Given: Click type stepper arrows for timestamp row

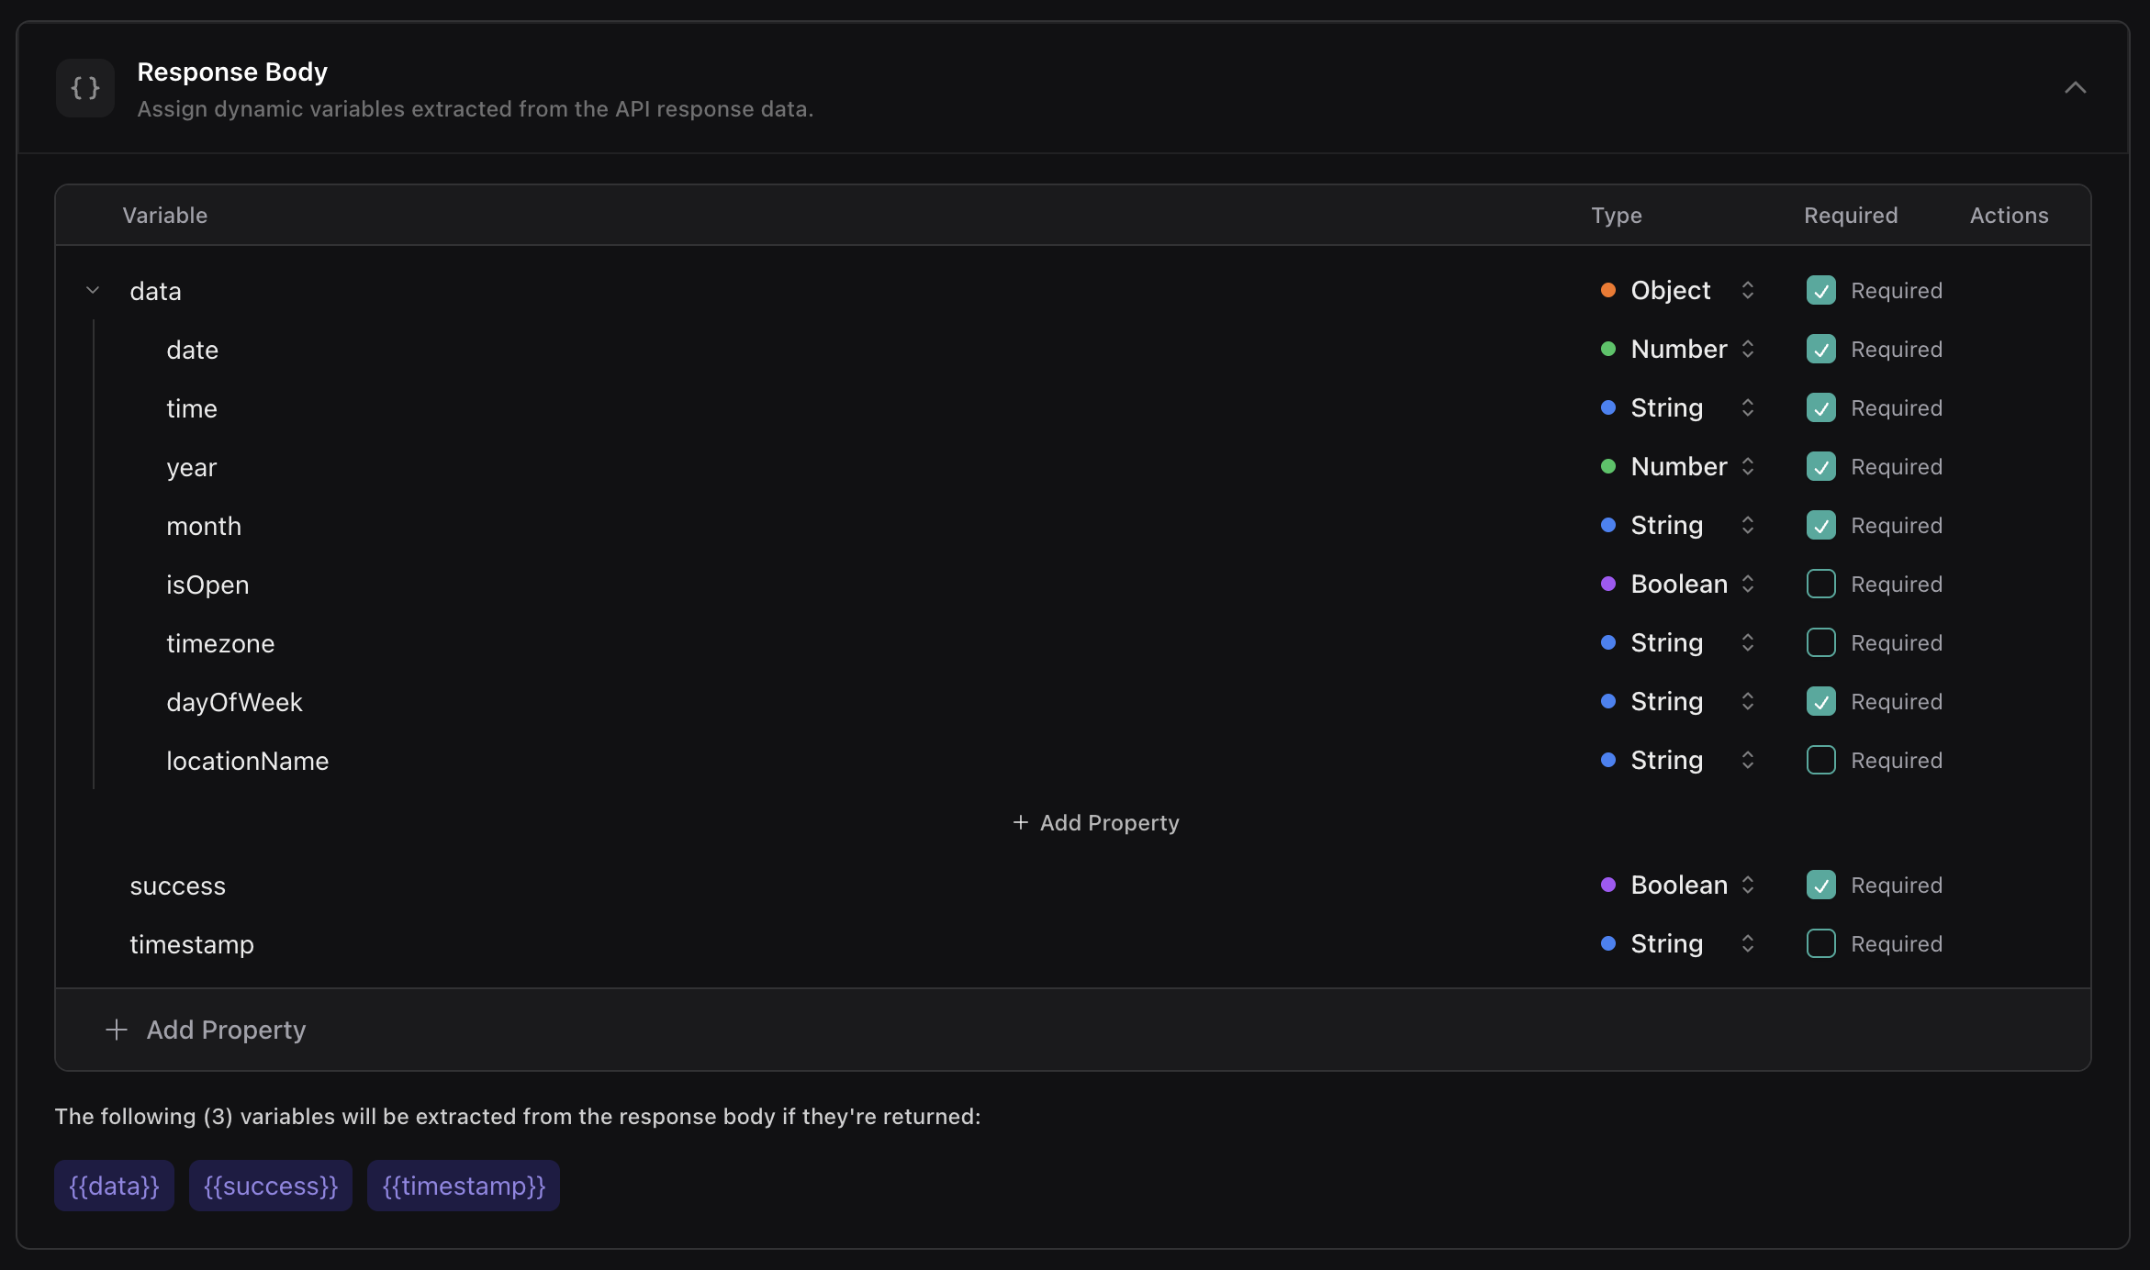Looking at the screenshot, I should click(x=1748, y=944).
